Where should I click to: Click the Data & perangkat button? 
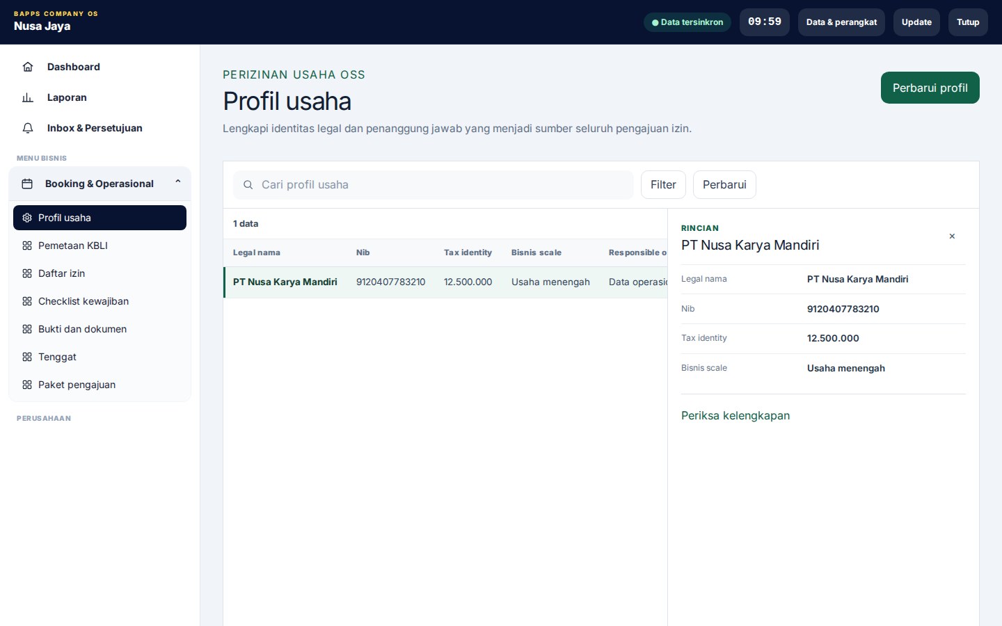841,22
